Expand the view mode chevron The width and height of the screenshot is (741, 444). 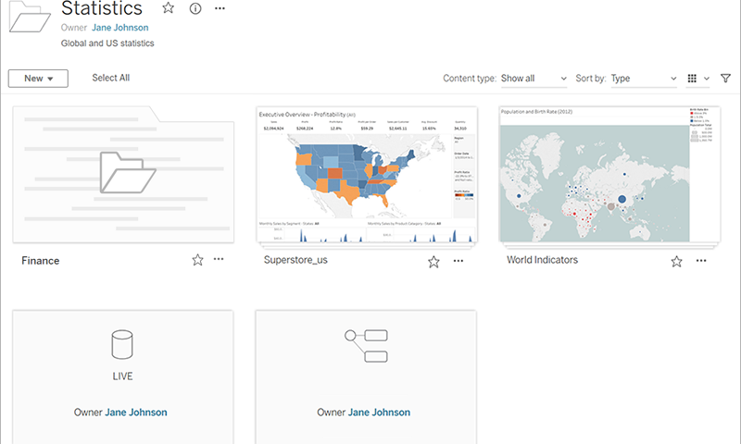(x=707, y=79)
